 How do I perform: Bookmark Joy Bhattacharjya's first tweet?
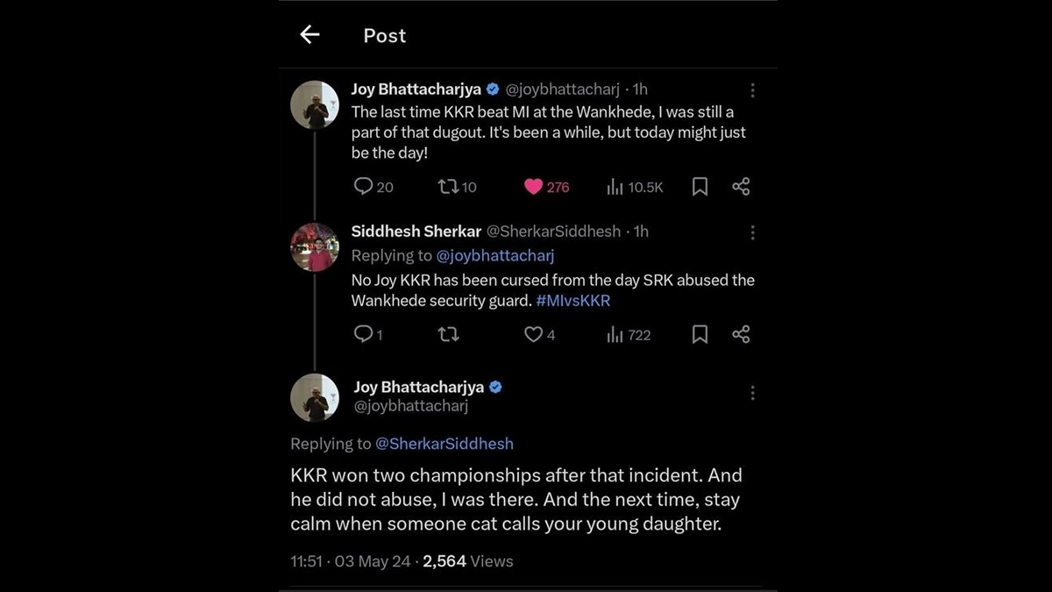tap(700, 186)
